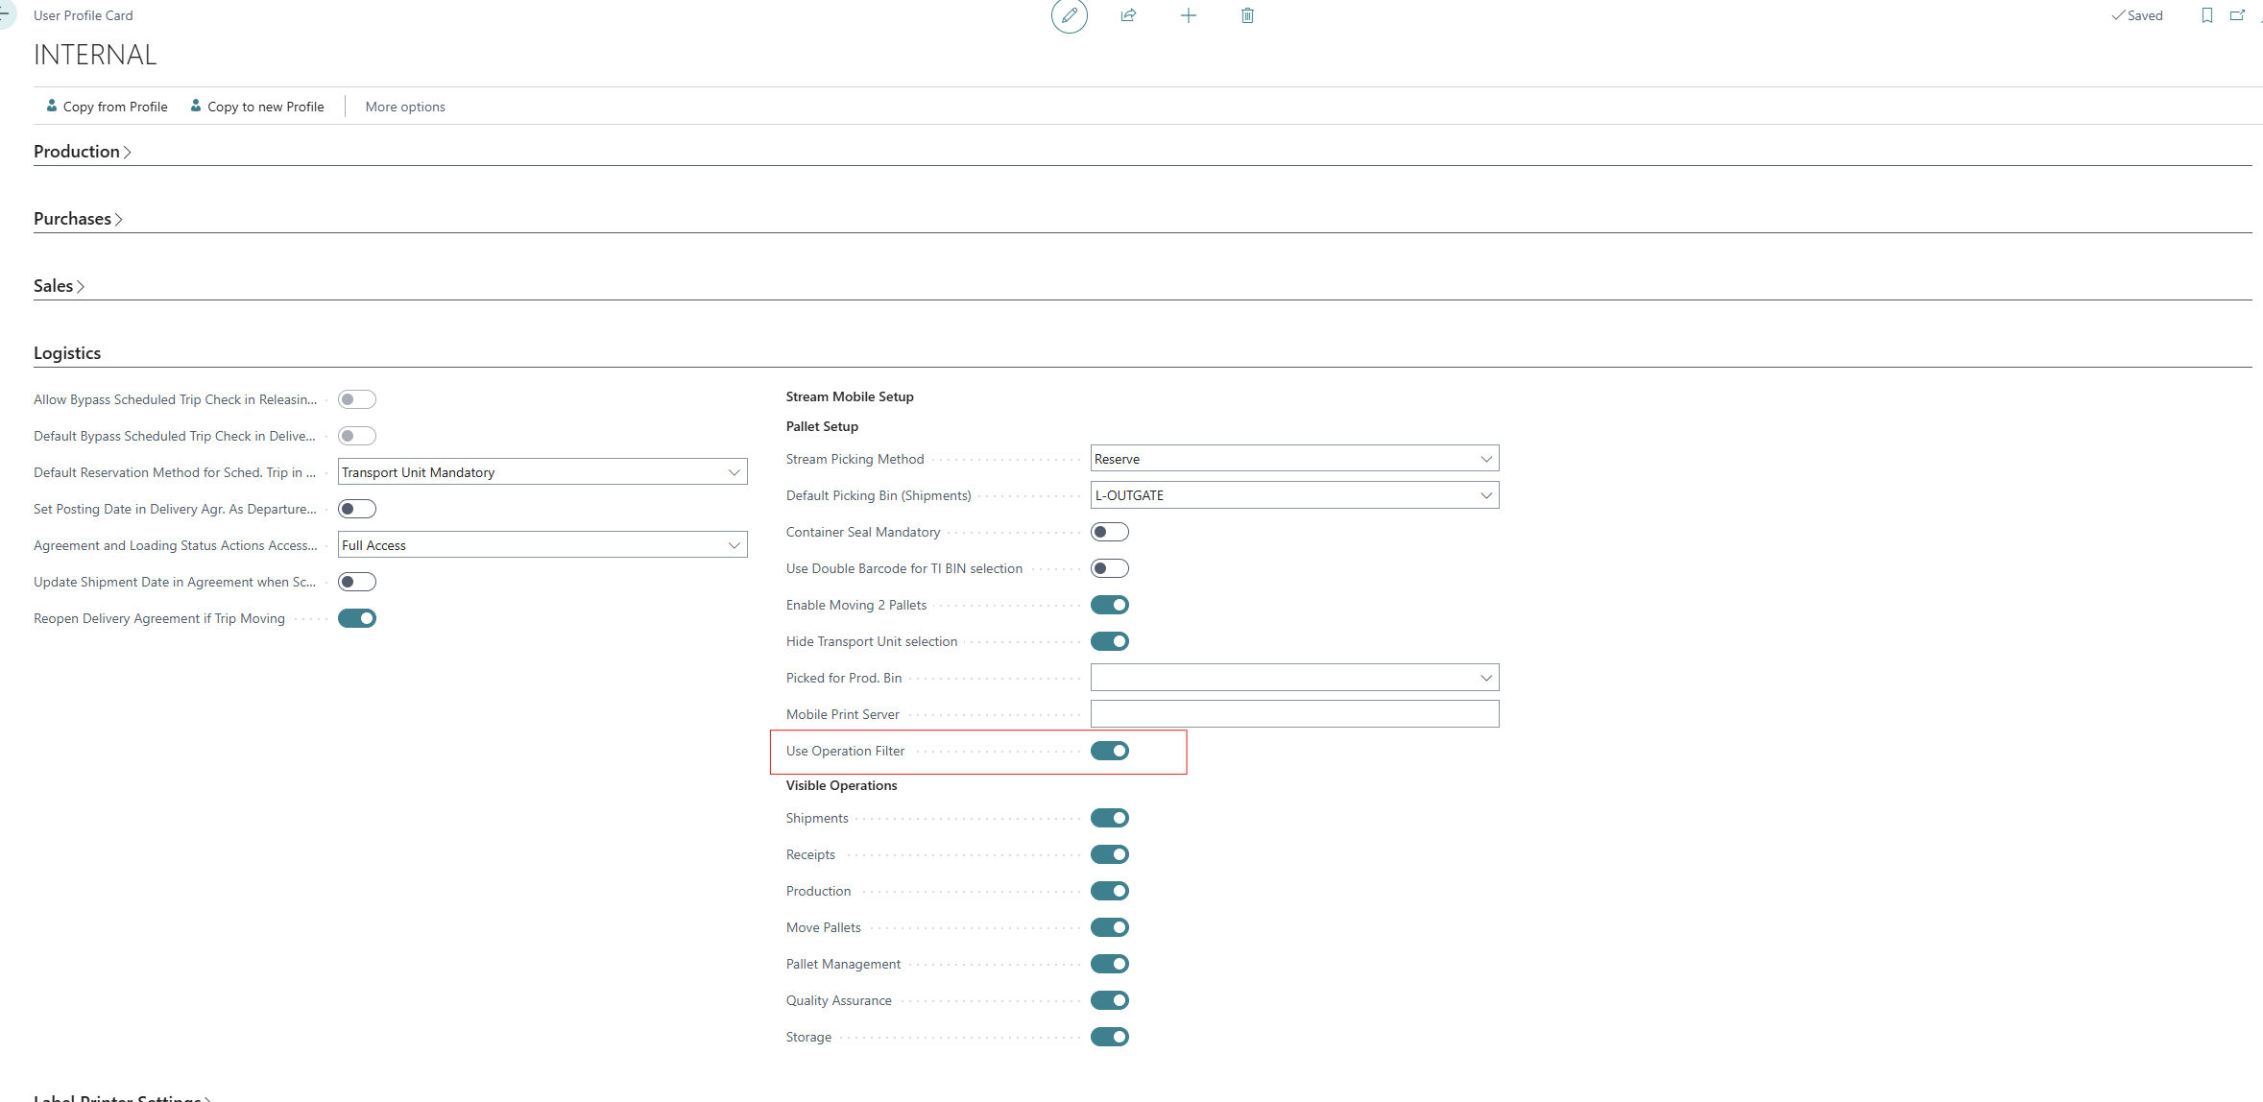This screenshot has width=2263, height=1102.
Task: Click the plus icon to create new
Action: 1188,16
